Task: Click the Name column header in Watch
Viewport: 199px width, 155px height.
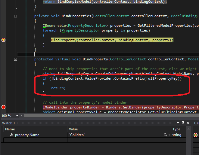Action: 10,129
